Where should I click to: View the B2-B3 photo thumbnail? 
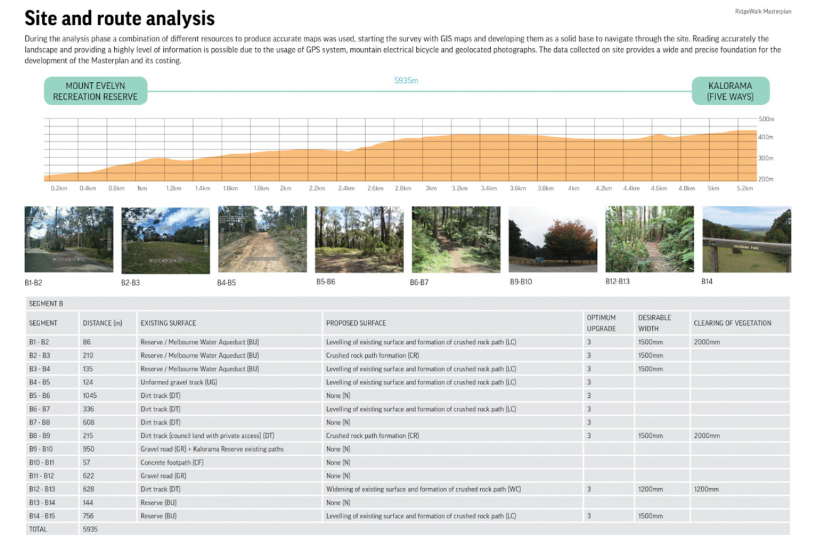coord(165,239)
